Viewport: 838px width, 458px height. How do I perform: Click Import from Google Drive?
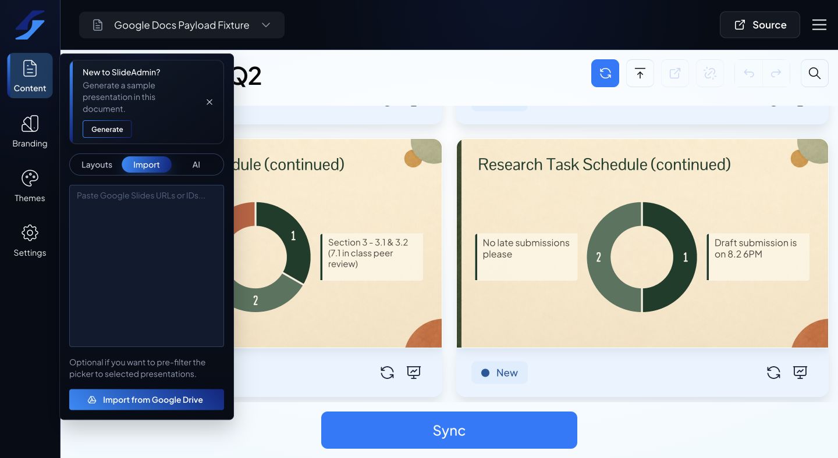tap(147, 400)
